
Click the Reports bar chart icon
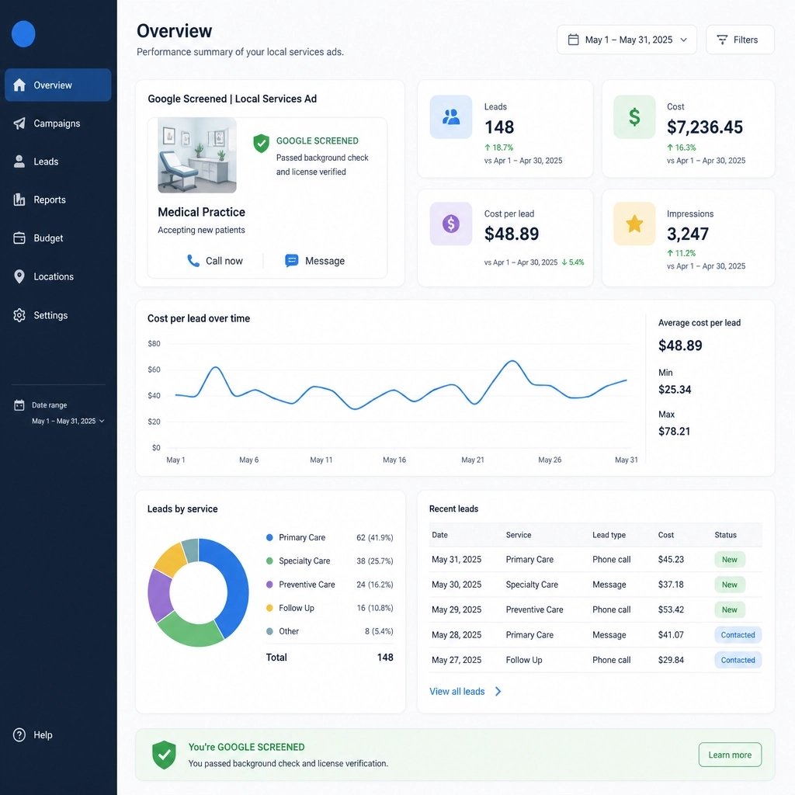(19, 200)
